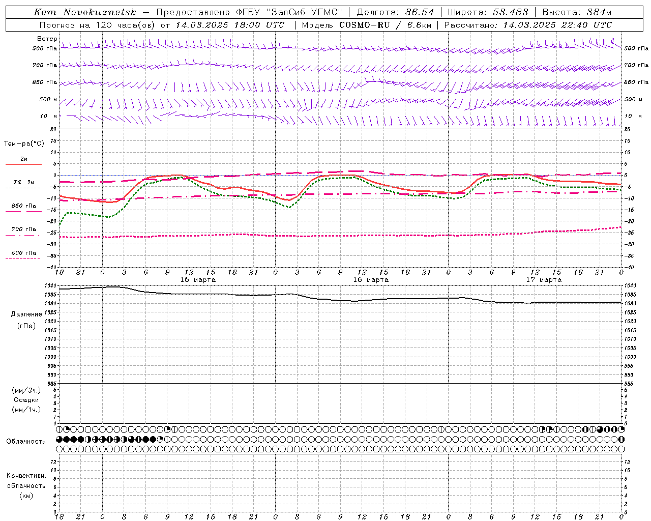The height and width of the screenshot is (521, 651).
Task: Click the '(мм/1ч.)' precipitation unit label
Action: click(x=26, y=410)
